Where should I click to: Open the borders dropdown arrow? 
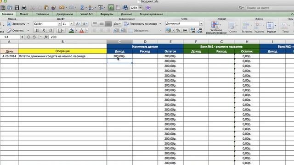click(x=63, y=30)
